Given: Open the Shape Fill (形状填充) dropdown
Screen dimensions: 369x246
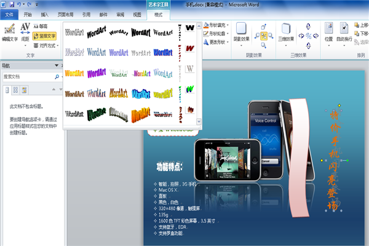Looking at the screenshot, I should tap(216, 25).
